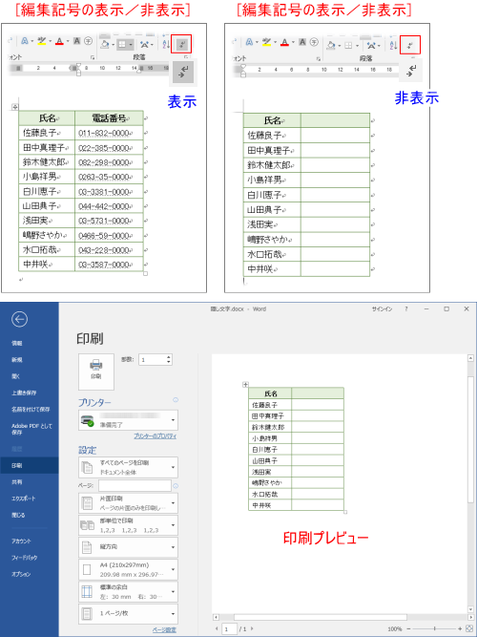The image size is (477, 637).
Task: Open the printer selection dropdown
Action: click(128, 419)
